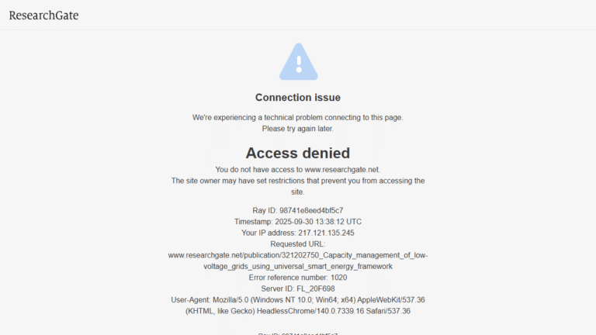
Task: Click the no-access researchgate.net sentence
Action: (x=298, y=169)
